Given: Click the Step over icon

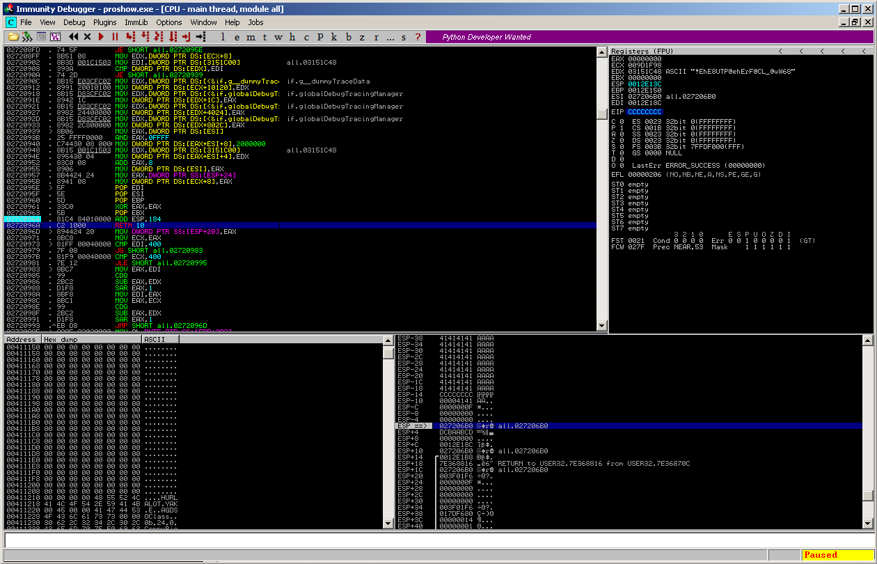Looking at the screenshot, I should (x=145, y=36).
